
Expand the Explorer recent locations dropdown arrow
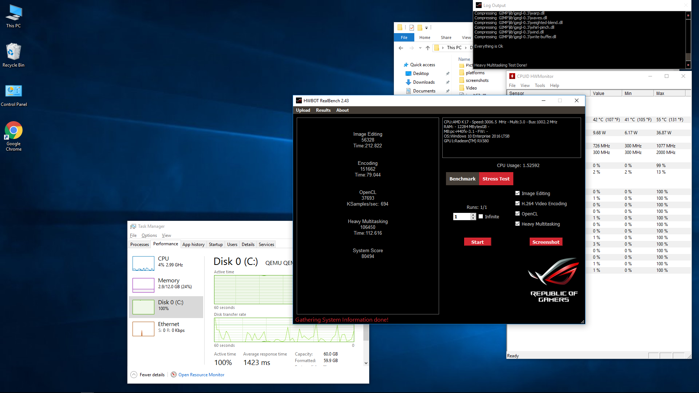tap(420, 48)
